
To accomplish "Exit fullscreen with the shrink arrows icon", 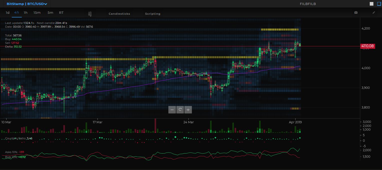I will 374,12.
